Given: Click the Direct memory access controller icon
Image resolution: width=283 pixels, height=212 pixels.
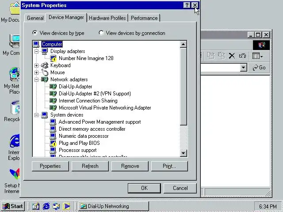Looking at the screenshot, I should click(x=53, y=129).
